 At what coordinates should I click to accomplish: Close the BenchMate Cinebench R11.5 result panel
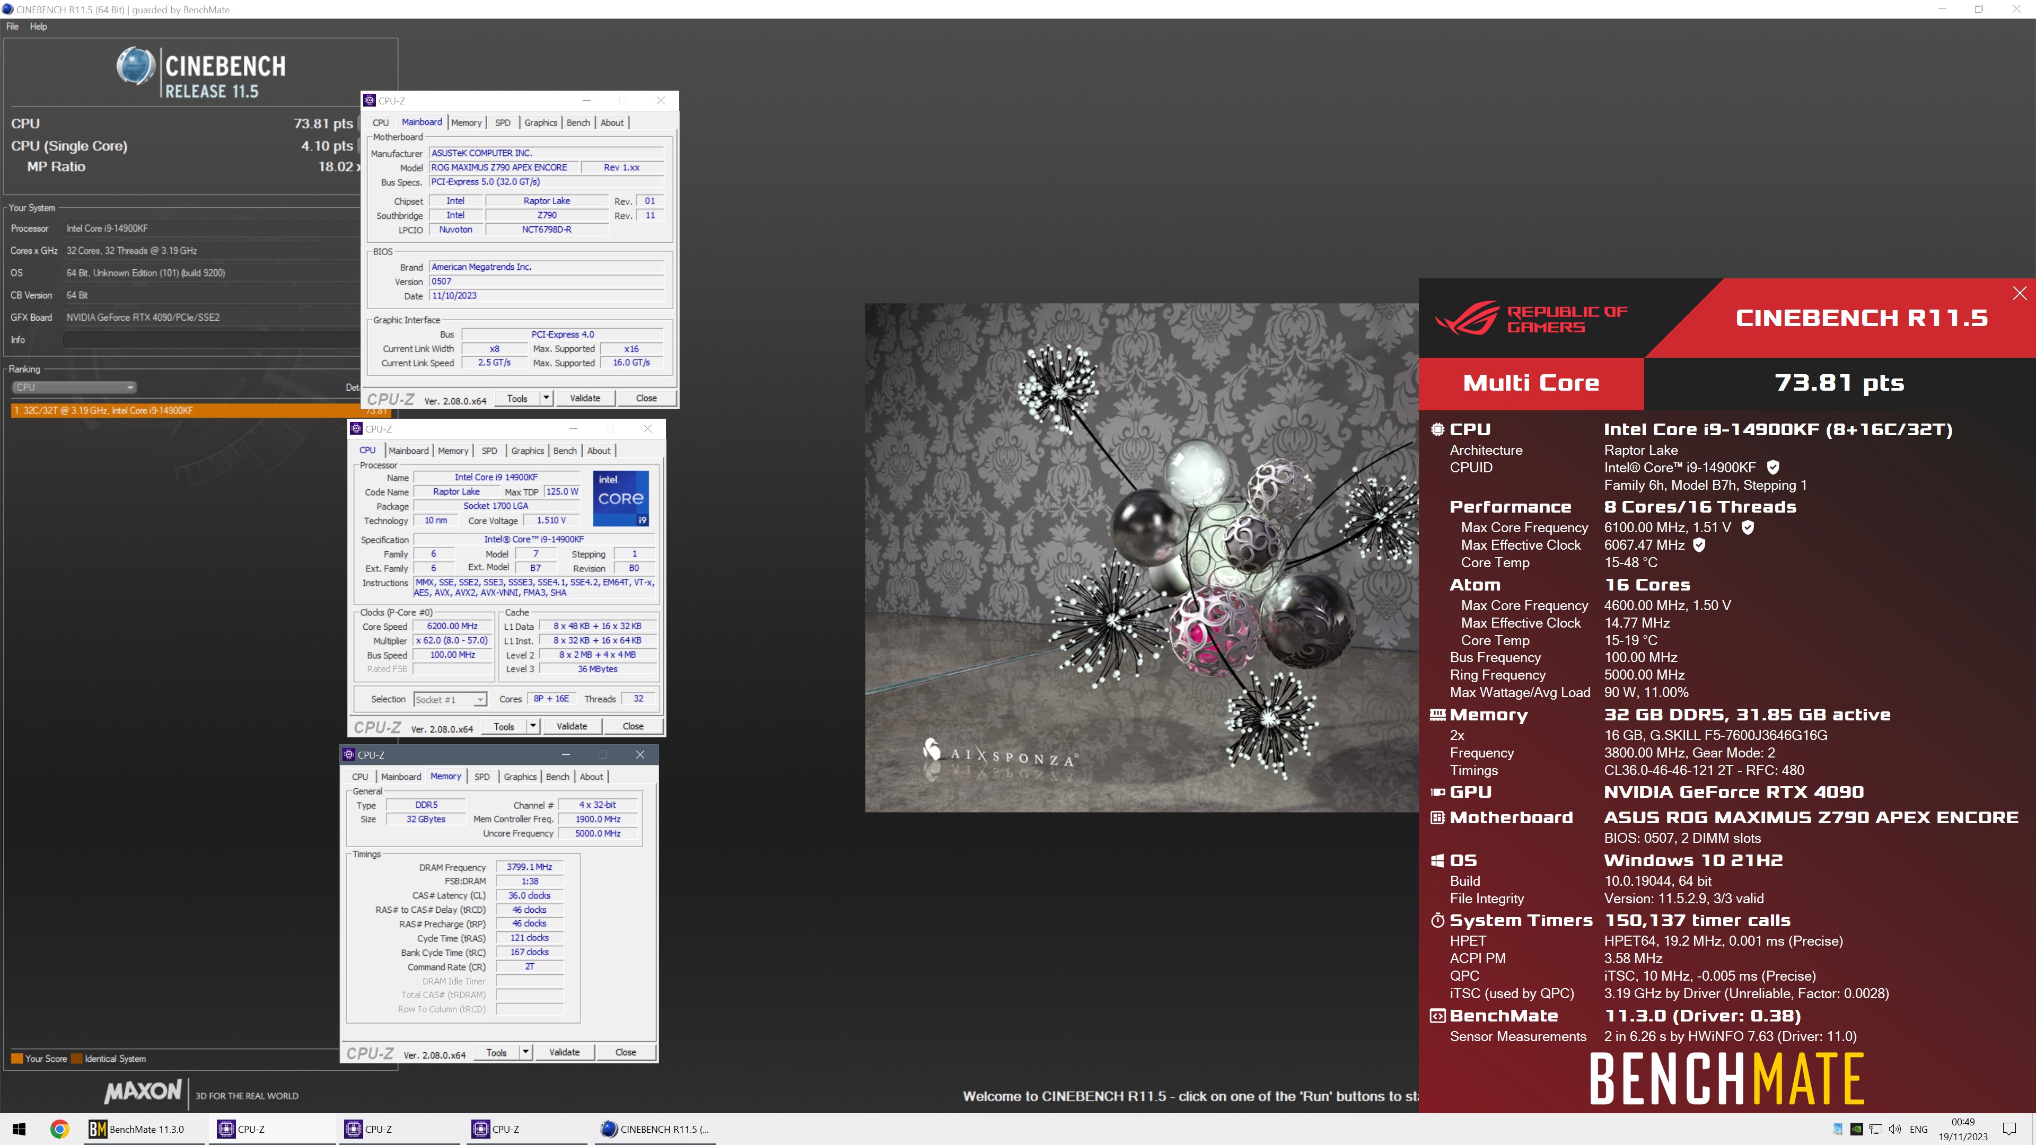coord(2020,293)
